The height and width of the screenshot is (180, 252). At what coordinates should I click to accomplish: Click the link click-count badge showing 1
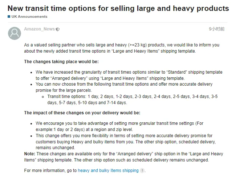(142, 171)
